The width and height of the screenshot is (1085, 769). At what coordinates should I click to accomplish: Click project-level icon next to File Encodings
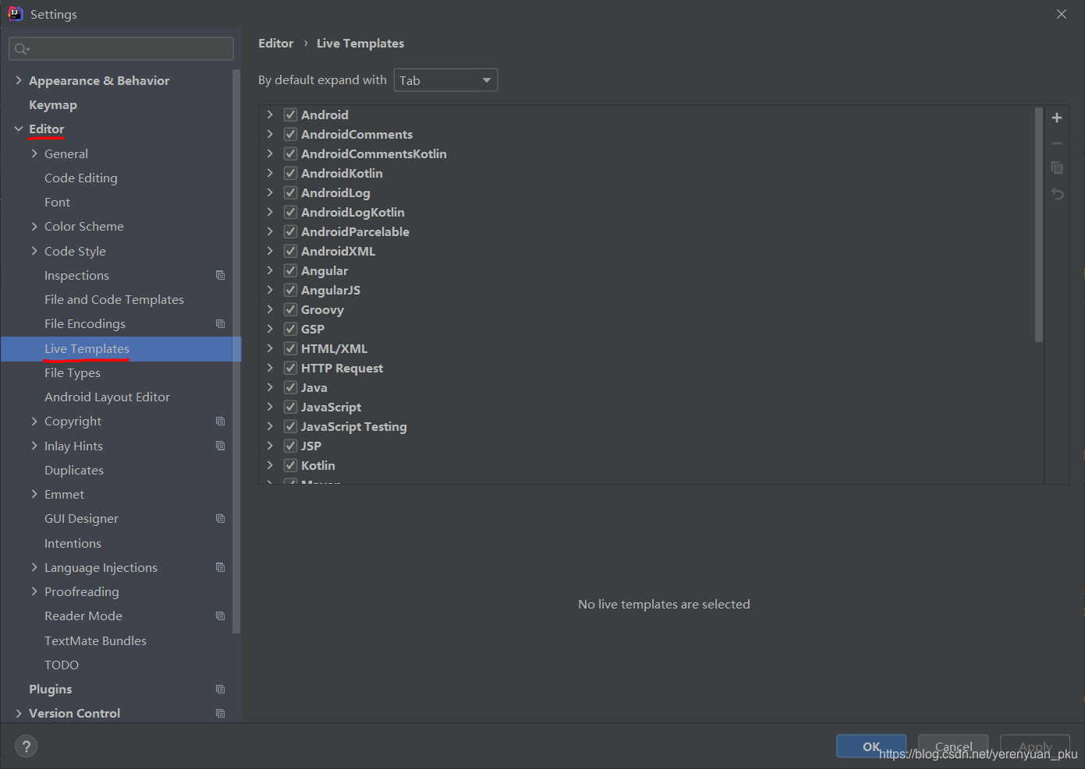(220, 323)
